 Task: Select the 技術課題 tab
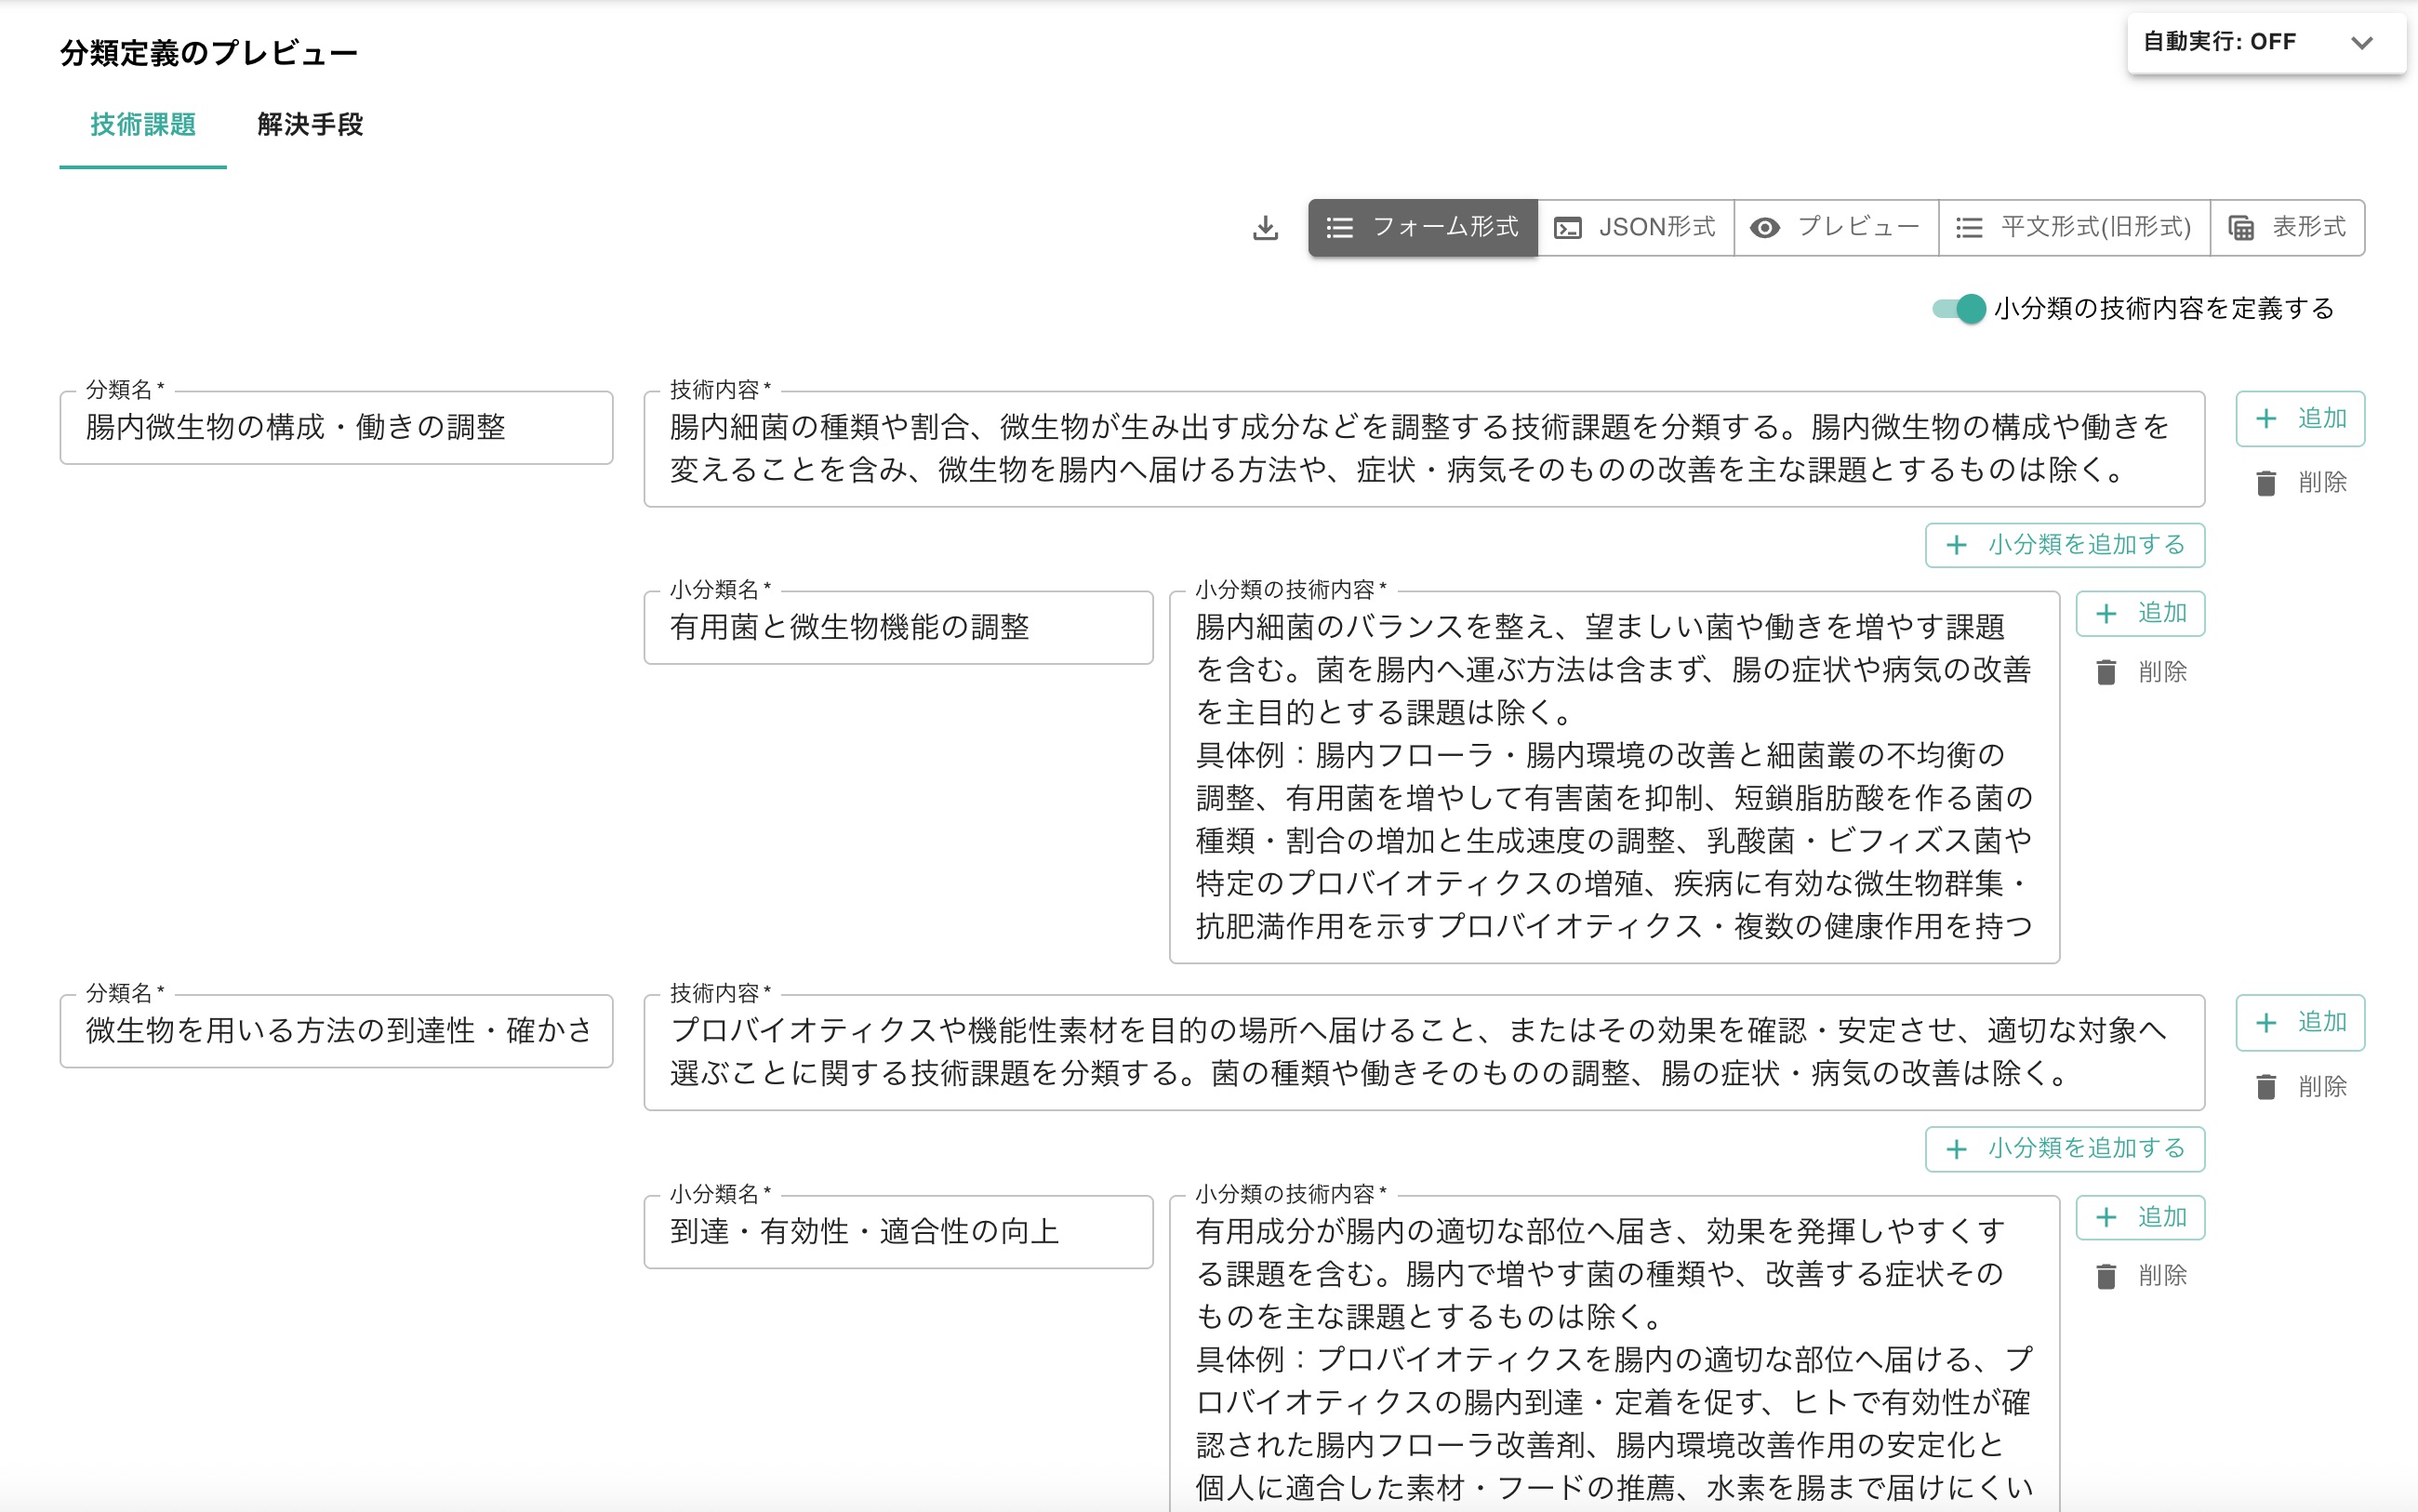[143, 125]
